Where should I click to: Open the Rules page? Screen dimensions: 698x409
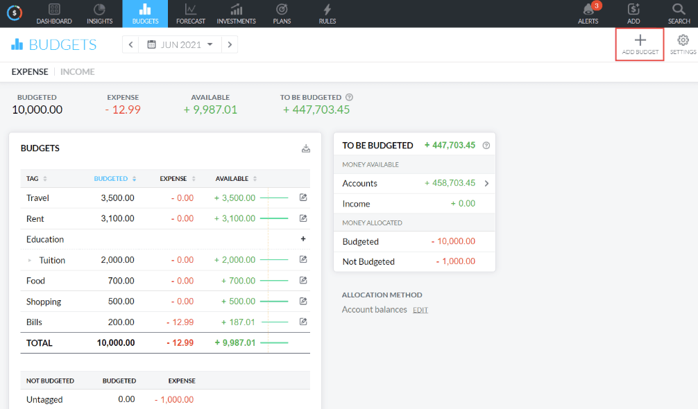point(327,14)
